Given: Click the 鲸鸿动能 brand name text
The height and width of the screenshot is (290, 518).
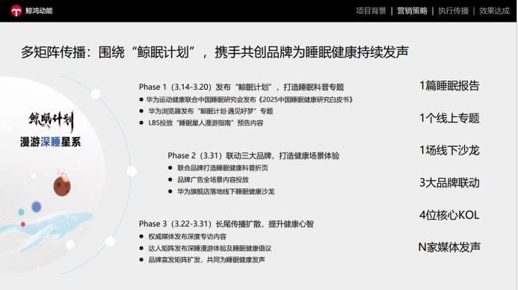Looking at the screenshot, I should [39, 11].
